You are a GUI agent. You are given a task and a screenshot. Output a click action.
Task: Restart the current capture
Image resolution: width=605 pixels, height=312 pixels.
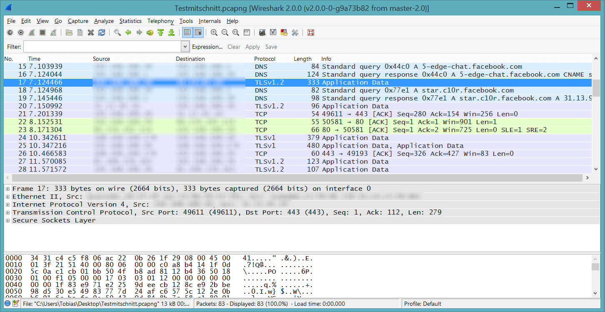click(53, 32)
